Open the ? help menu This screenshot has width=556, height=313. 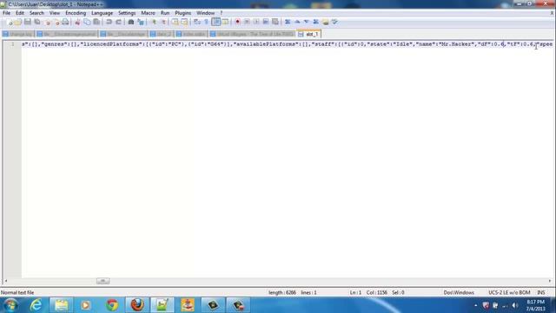click(222, 13)
